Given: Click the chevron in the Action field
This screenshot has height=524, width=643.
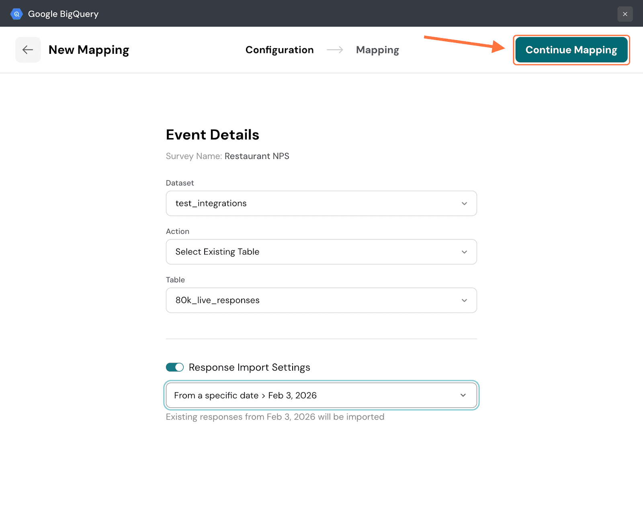Looking at the screenshot, I should coord(464,252).
